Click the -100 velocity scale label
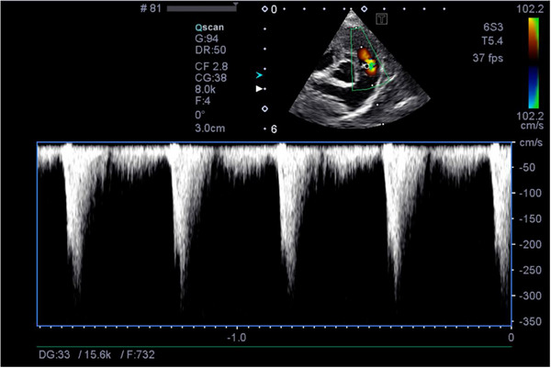 [530, 193]
